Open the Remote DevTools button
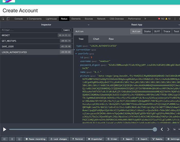This screenshot has width=180, height=142. point(157,139)
